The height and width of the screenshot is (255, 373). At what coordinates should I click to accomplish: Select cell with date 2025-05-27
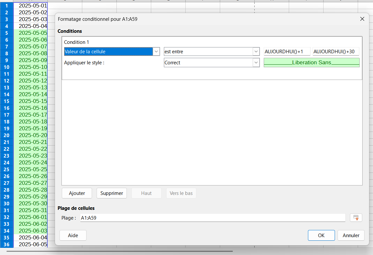point(31,183)
